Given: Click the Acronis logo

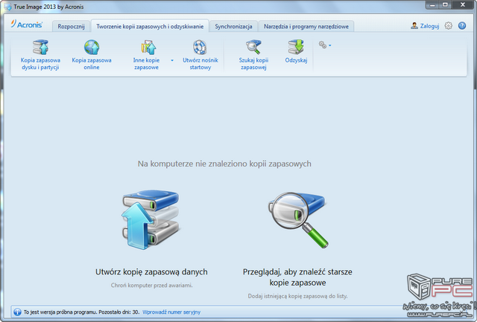Looking at the screenshot, I should (x=27, y=25).
